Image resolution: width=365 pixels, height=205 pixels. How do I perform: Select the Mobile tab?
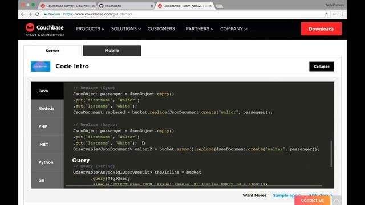click(112, 51)
